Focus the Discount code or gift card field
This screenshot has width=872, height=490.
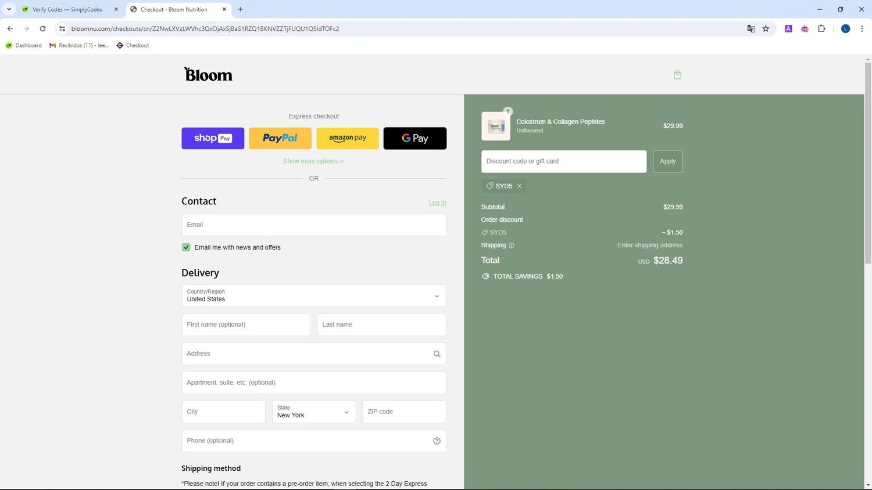click(x=564, y=161)
